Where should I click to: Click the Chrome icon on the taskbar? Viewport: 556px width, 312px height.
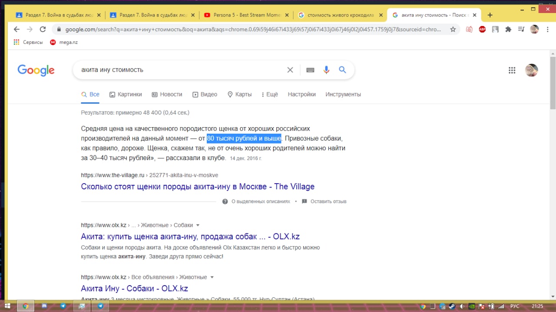click(x=25, y=306)
